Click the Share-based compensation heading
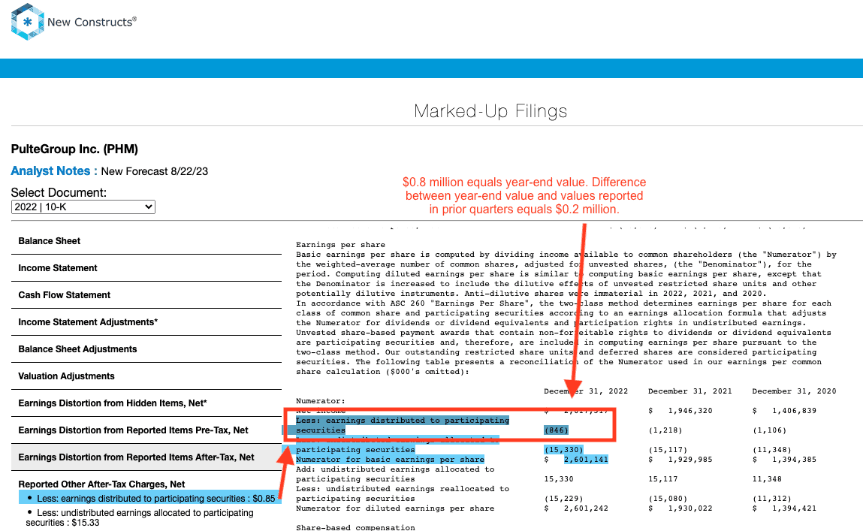The height and width of the screenshot is (531, 863). [x=355, y=527]
